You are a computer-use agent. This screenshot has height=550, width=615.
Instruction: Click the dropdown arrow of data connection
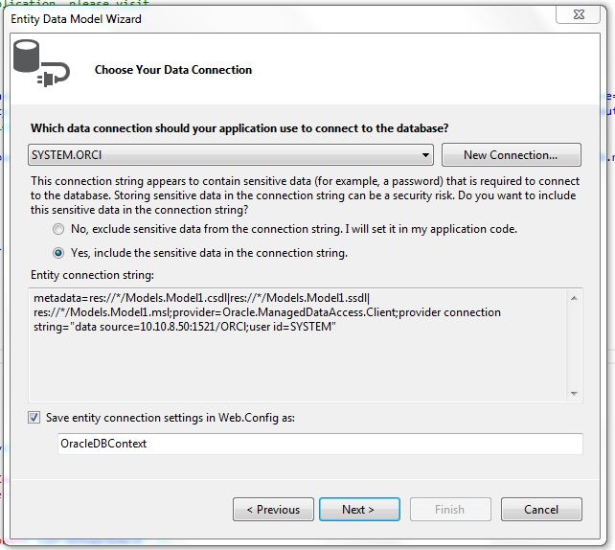[x=425, y=155]
